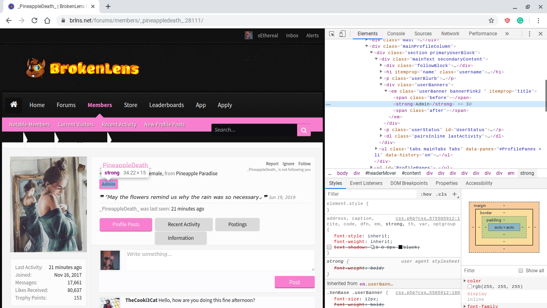Expand the h1 username node
This screenshot has width=547, height=308.
point(381,72)
